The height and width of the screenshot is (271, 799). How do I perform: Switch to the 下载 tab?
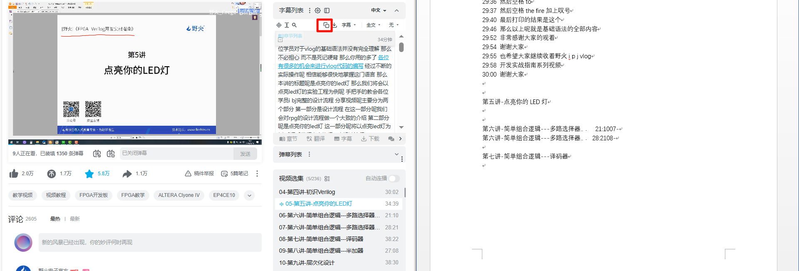[370, 139]
